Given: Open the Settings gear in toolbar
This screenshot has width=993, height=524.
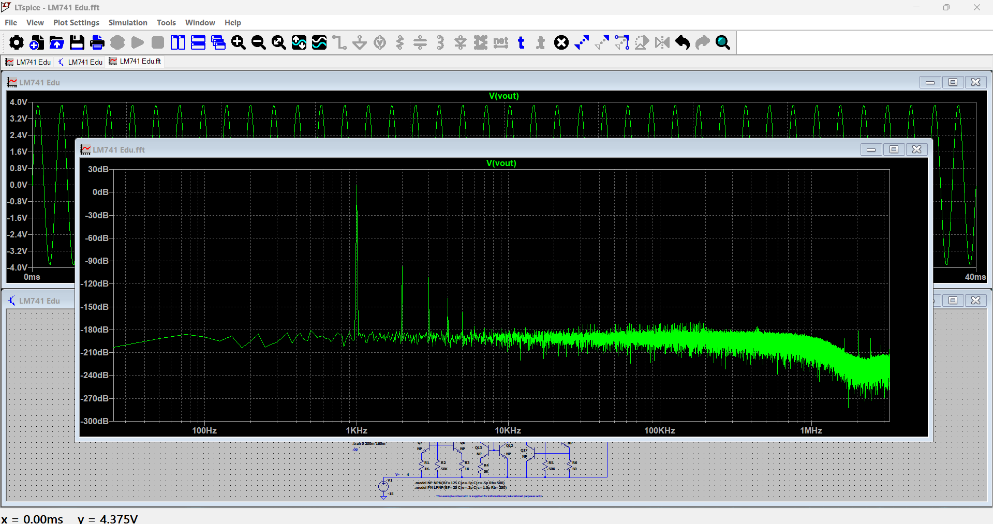Looking at the screenshot, I should click(x=16, y=42).
